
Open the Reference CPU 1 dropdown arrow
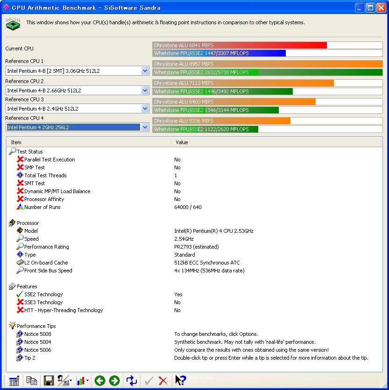tap(145, 71)
